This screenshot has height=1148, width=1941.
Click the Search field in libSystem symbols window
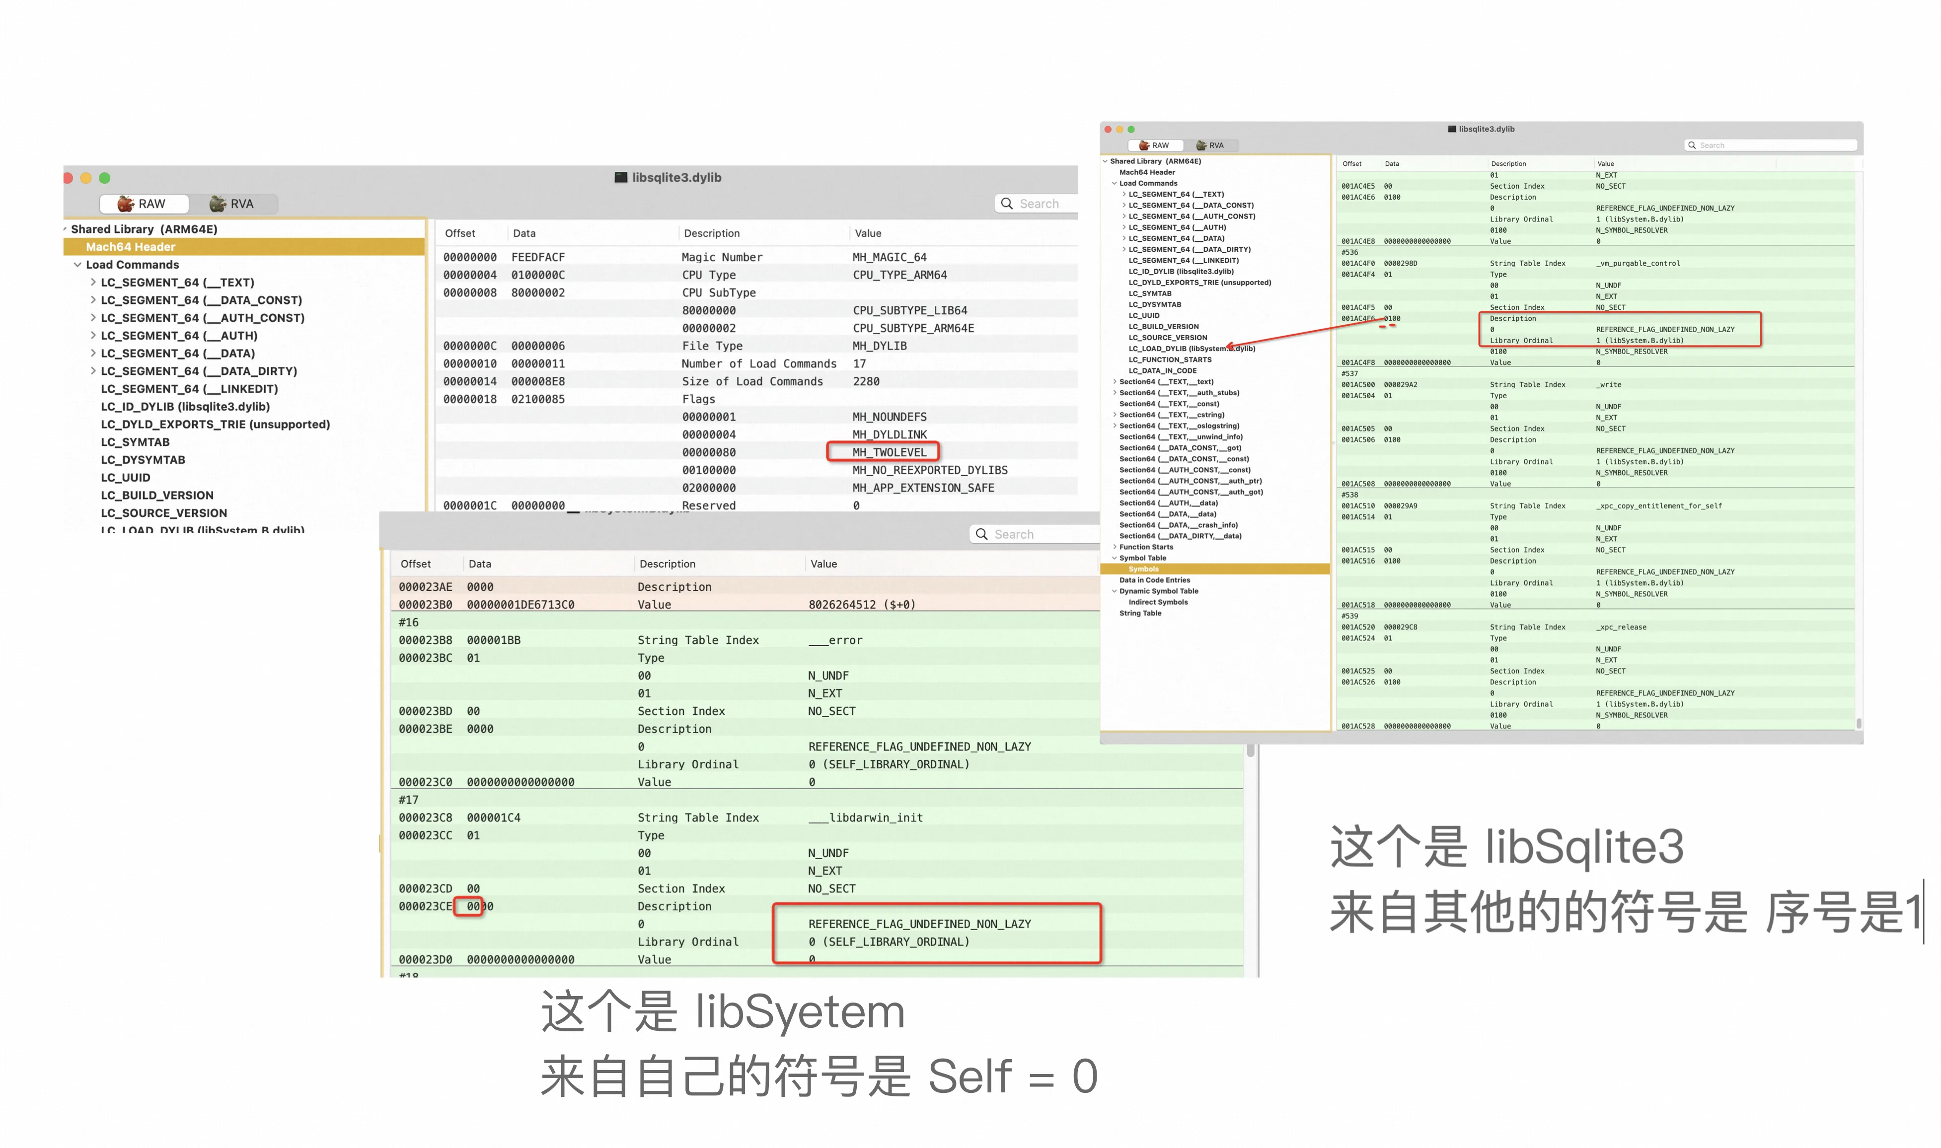[x=1035, y=534]
